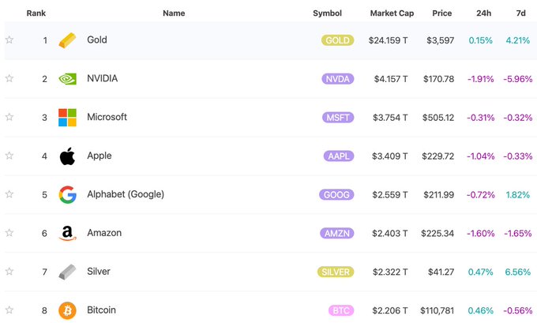Open the NVIDIA company link

click(102, 78)
